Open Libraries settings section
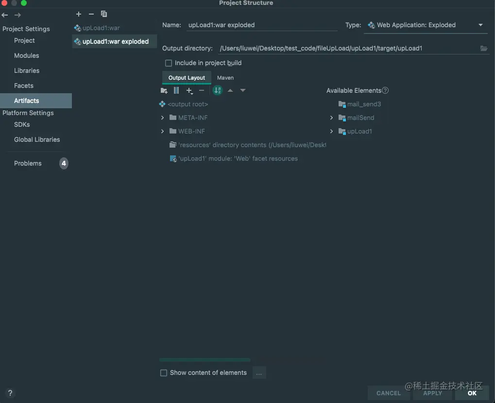The width and height of the screenshot is (495, 403). pos(27,71)
